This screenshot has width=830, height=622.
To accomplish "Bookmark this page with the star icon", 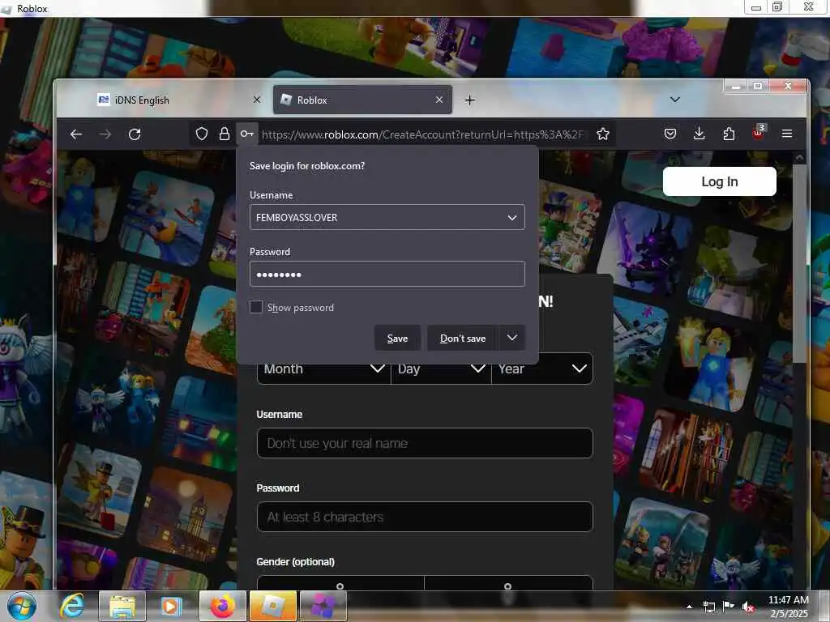I will click(603, 134).
